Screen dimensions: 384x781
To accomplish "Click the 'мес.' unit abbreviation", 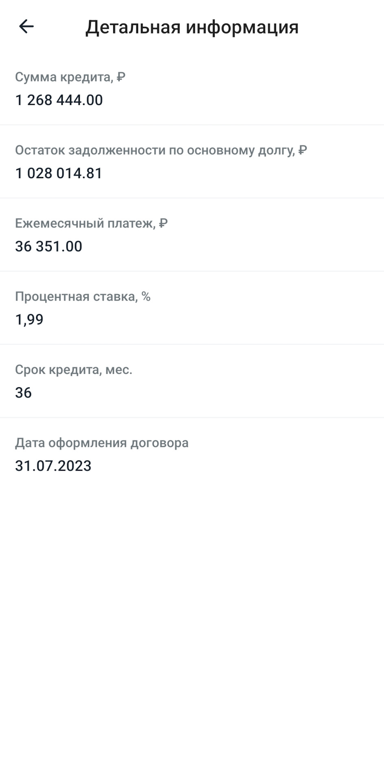I will (x=119, y=370).
